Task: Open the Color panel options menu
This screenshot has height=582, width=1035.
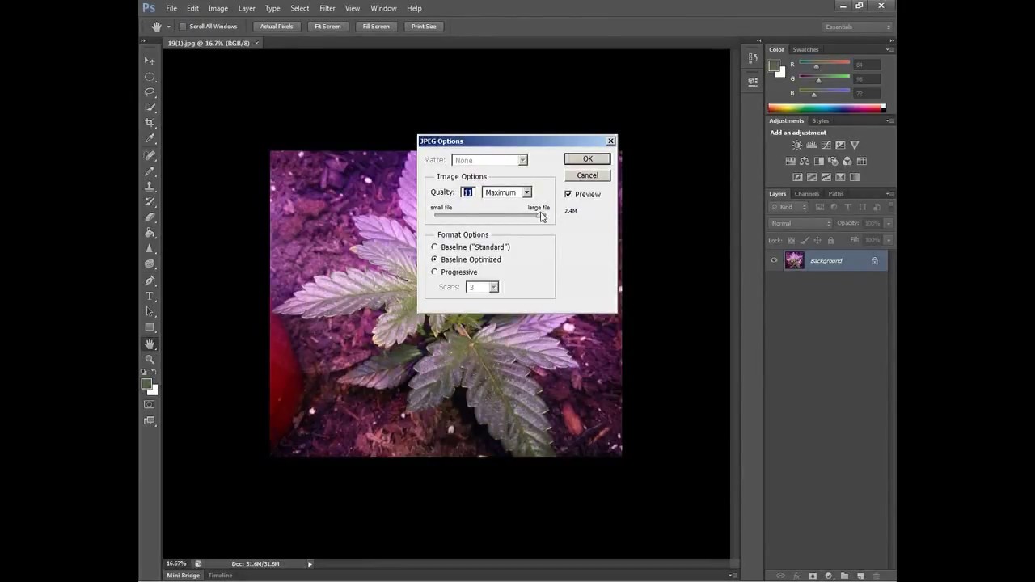Action: 889,49
